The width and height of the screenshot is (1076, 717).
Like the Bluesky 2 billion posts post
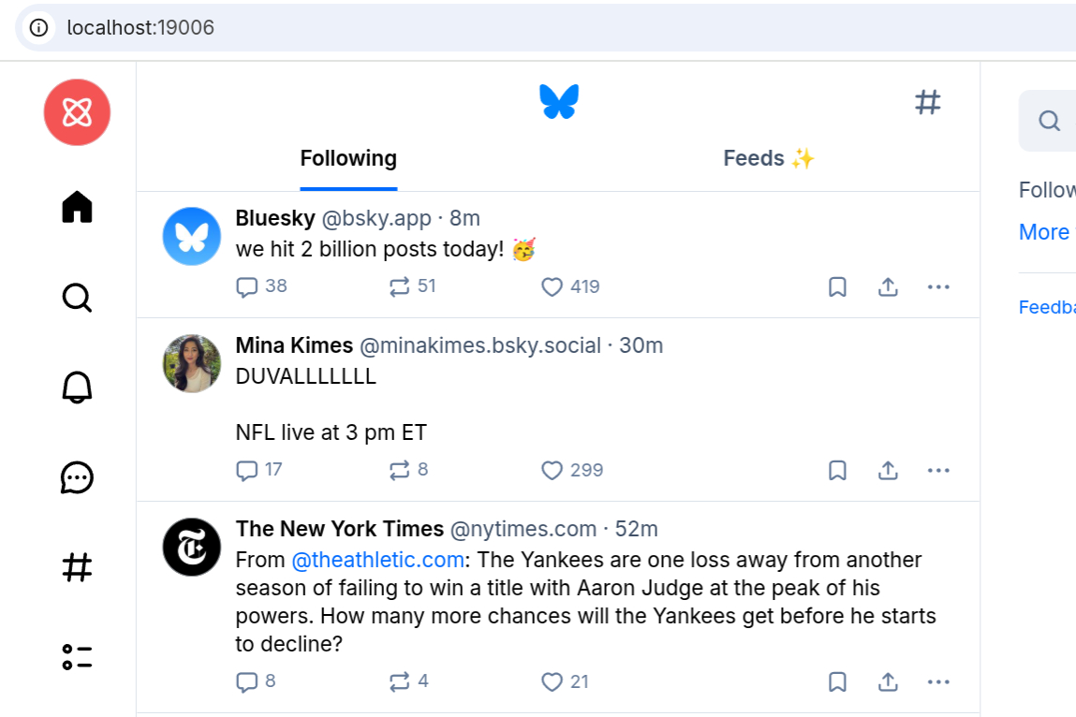click(553, 287)
